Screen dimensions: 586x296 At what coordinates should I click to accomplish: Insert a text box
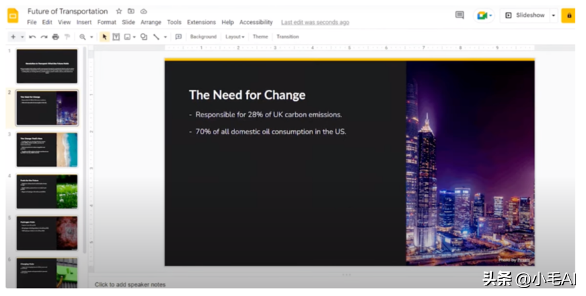coord(116,36)
